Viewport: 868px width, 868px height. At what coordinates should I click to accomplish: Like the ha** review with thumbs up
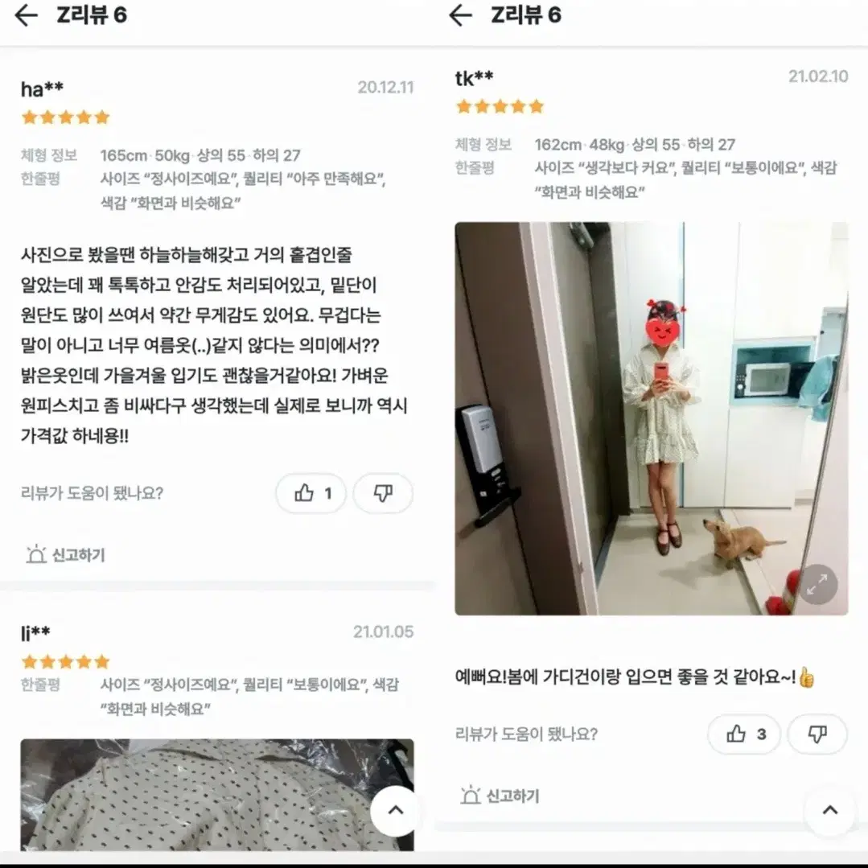click(x=311, y=492)
